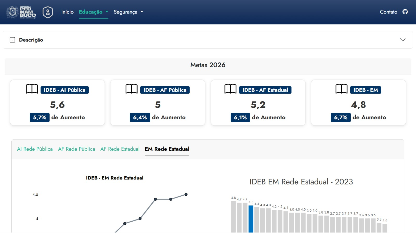Switch to the AI Rede Pública tab
The image size is (416, 233).
35,149
